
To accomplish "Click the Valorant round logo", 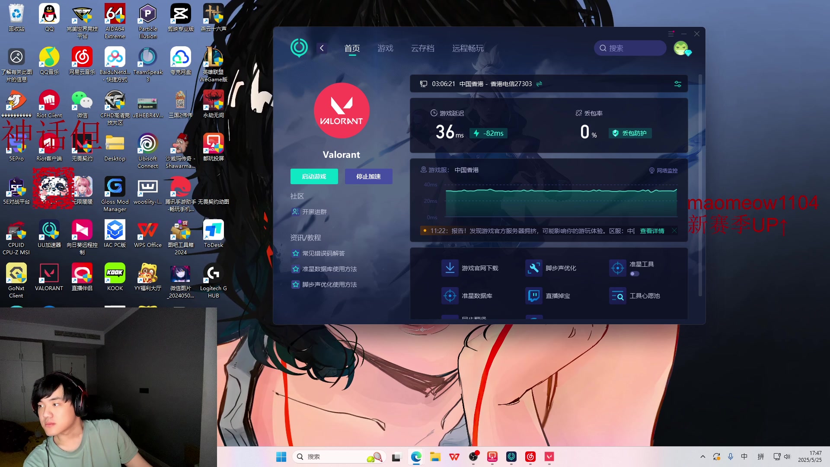I will pyautogui.click(x=342, y=110).
